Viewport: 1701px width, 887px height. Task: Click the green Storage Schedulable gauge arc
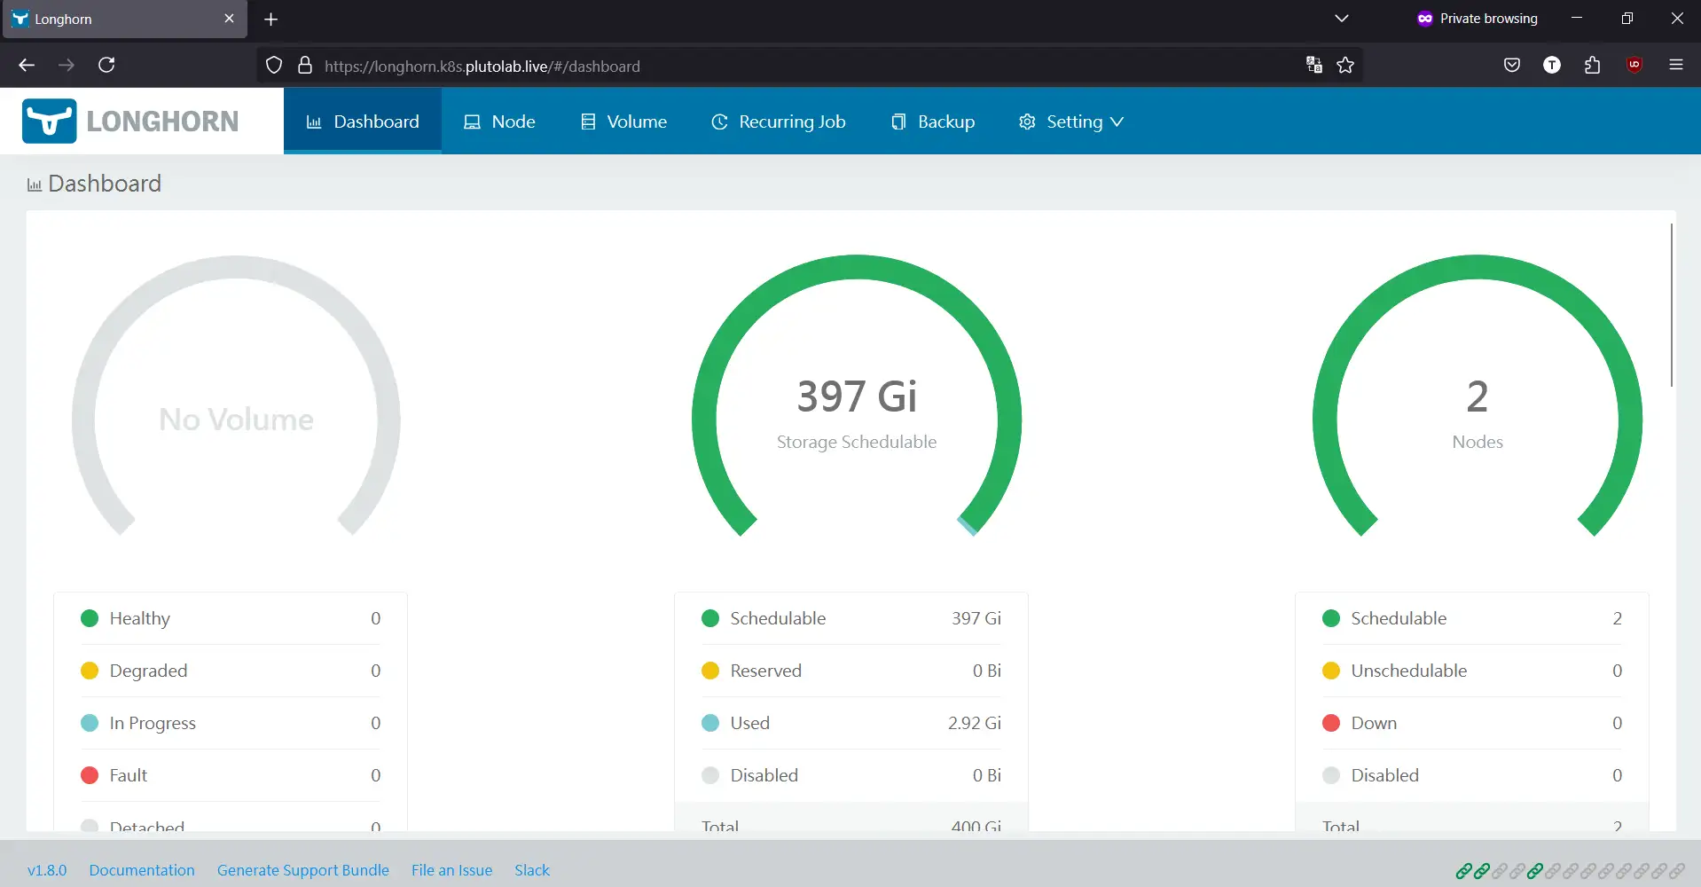tap(857, 268)
